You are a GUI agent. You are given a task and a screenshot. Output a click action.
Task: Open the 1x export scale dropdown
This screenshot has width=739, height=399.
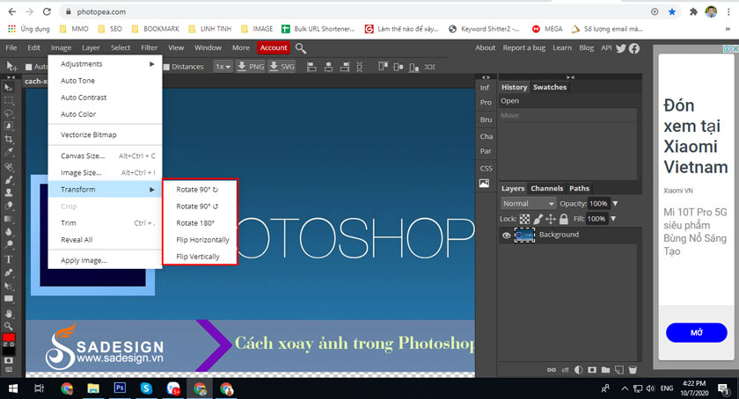point(223,67)
